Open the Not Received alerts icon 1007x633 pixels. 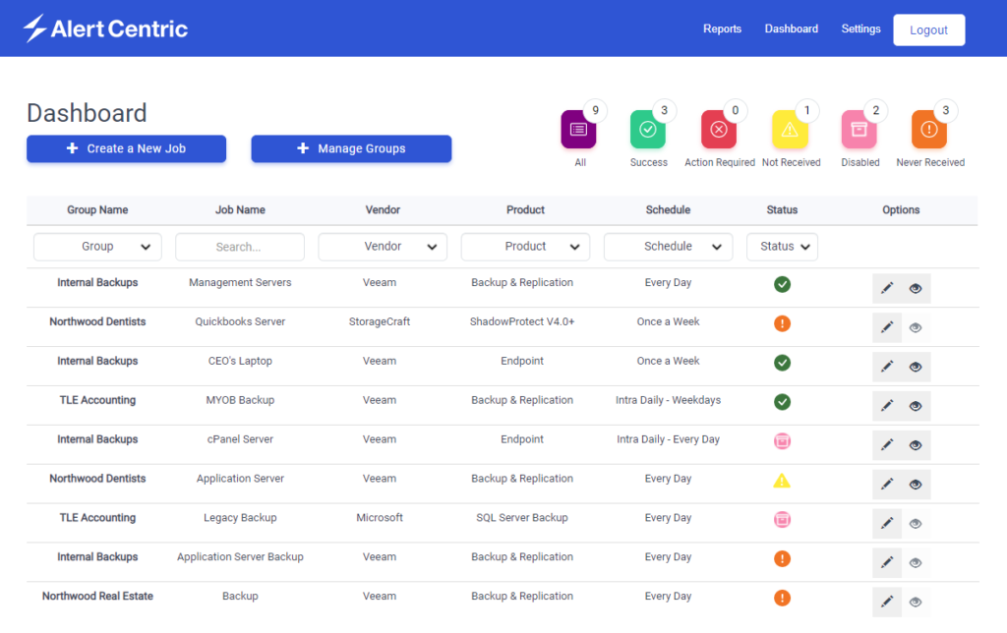791,129
